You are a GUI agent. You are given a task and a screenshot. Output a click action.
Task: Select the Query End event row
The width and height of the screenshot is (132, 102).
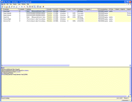(66, 17)
